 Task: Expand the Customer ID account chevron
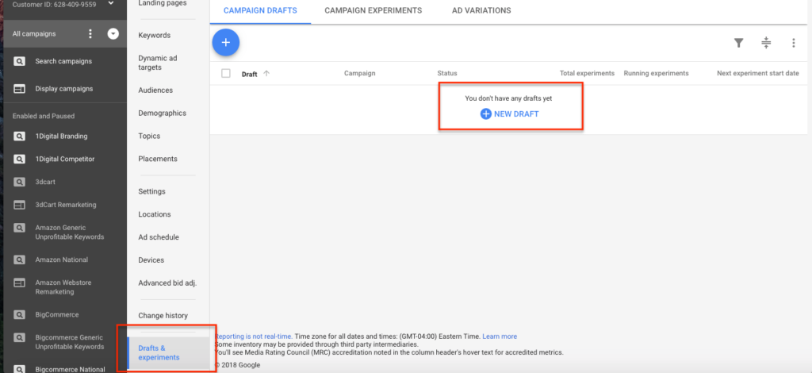[111, 4]
